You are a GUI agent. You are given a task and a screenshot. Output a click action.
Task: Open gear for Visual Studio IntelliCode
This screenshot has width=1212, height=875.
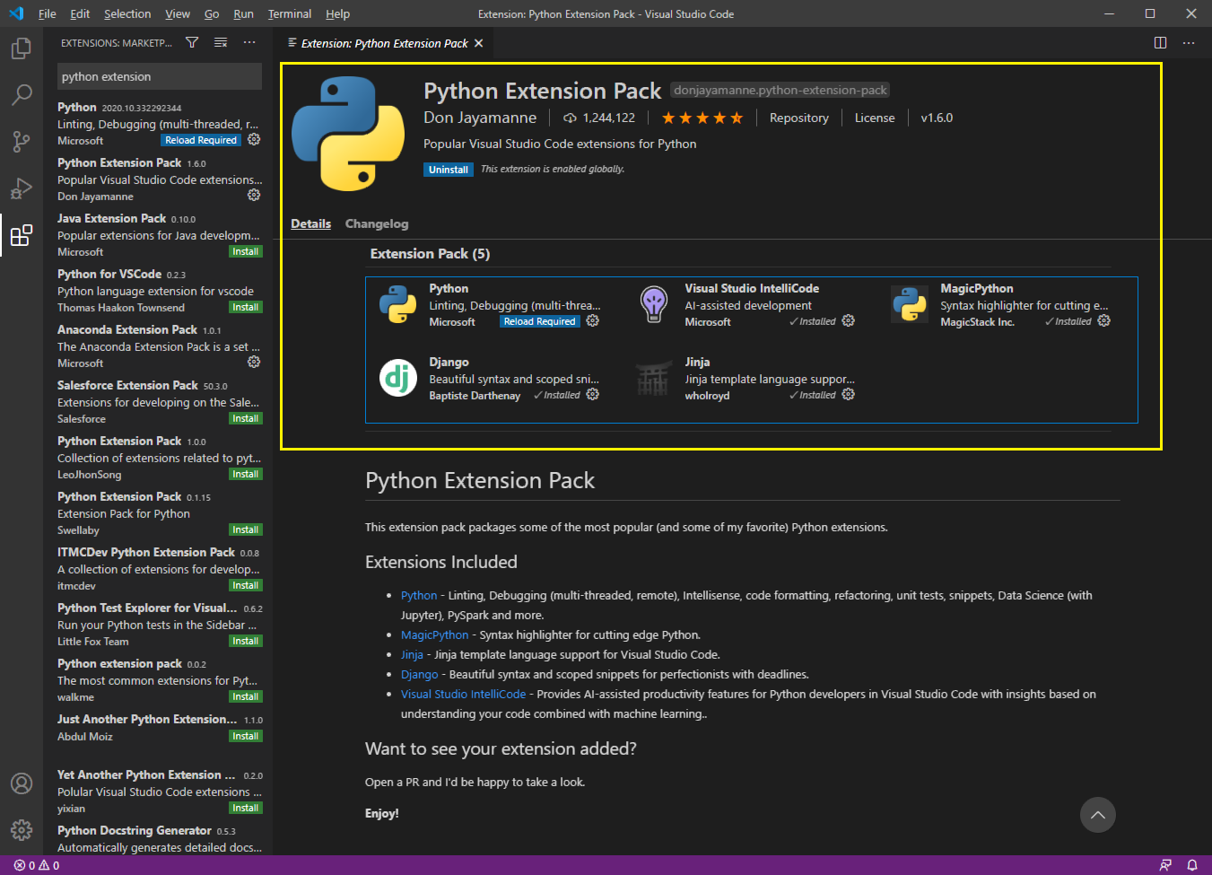click(849, 321)
